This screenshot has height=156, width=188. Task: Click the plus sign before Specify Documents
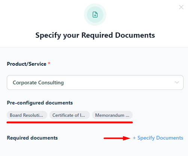click(134, 138)
